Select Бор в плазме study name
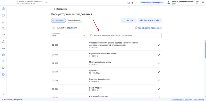Image resolution: width=206 pixels, height=101 pixels. click(x=95, y=88)
